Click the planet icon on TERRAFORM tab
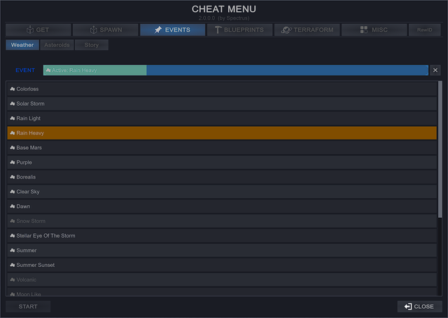This screenshot has width=448, height=318. (286, 29)
